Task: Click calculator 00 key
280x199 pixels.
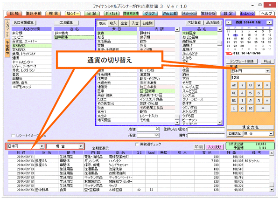Action: [x=250, y=108]
